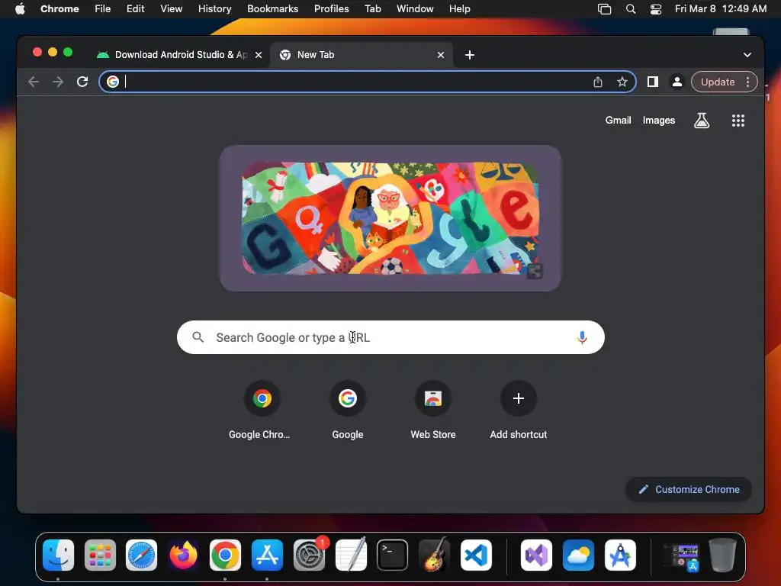Open Terminal from the Dock
Viewport: 781px width, 586px height.
[393, 555]
